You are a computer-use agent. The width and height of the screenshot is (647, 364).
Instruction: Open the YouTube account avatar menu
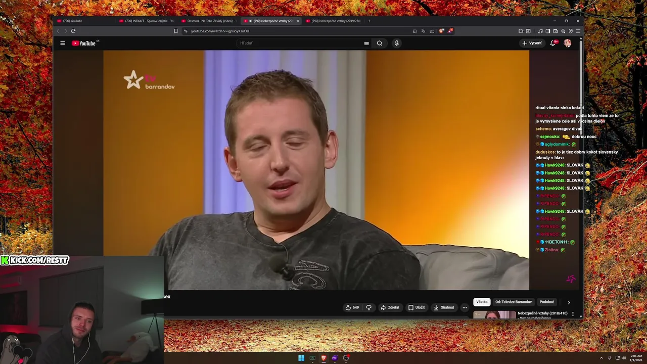(568, 43)
